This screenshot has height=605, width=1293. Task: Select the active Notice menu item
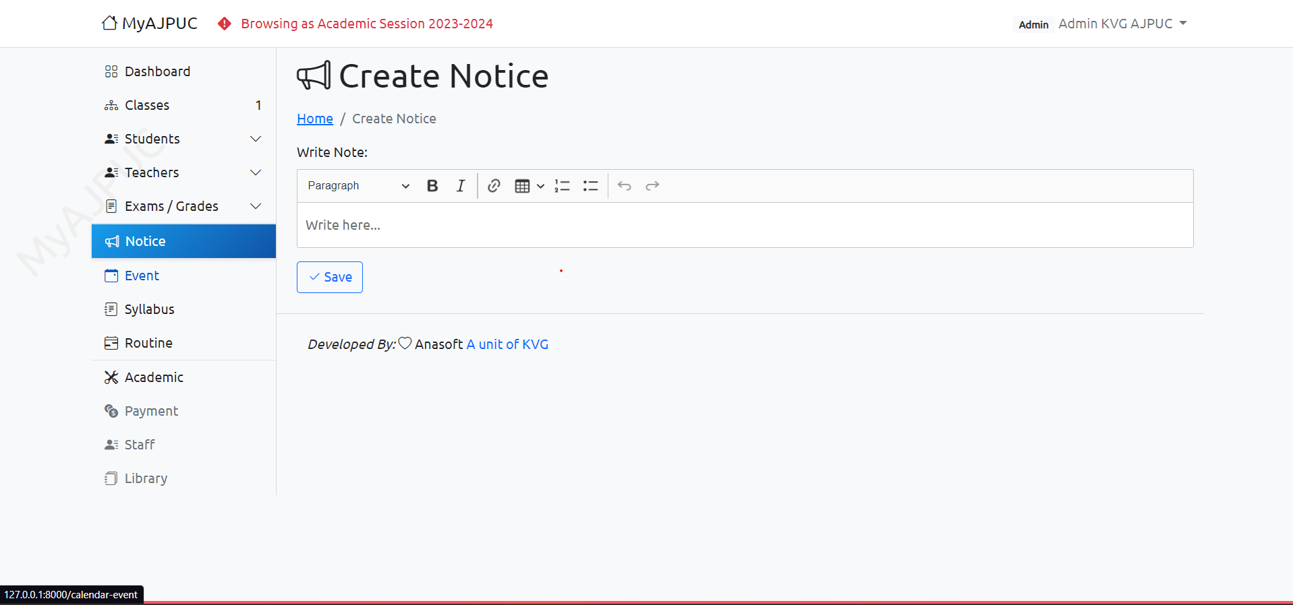coord(183,241)
